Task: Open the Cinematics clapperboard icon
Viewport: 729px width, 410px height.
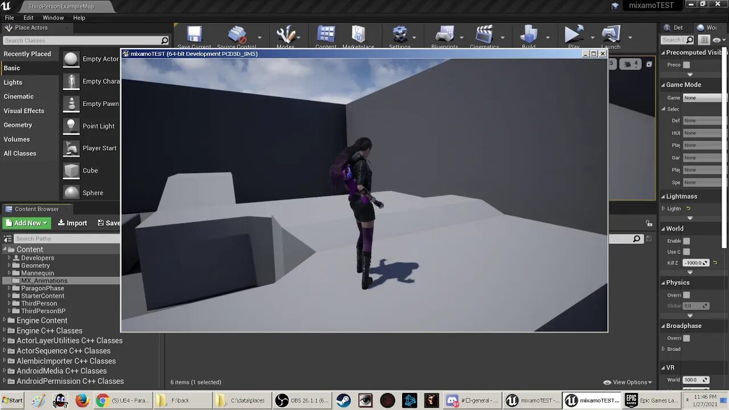Action: click(484, 35)
